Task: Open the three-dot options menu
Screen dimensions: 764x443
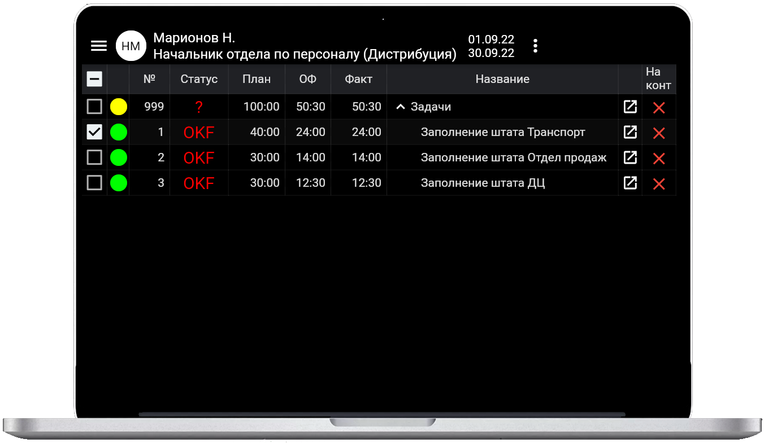Action: [x=535, y=46]
